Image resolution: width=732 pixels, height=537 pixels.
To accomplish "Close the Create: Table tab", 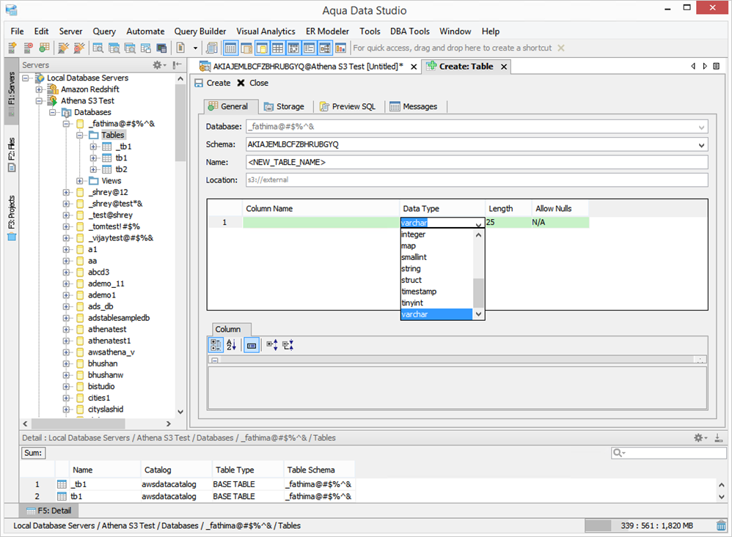I will point(504,67).
